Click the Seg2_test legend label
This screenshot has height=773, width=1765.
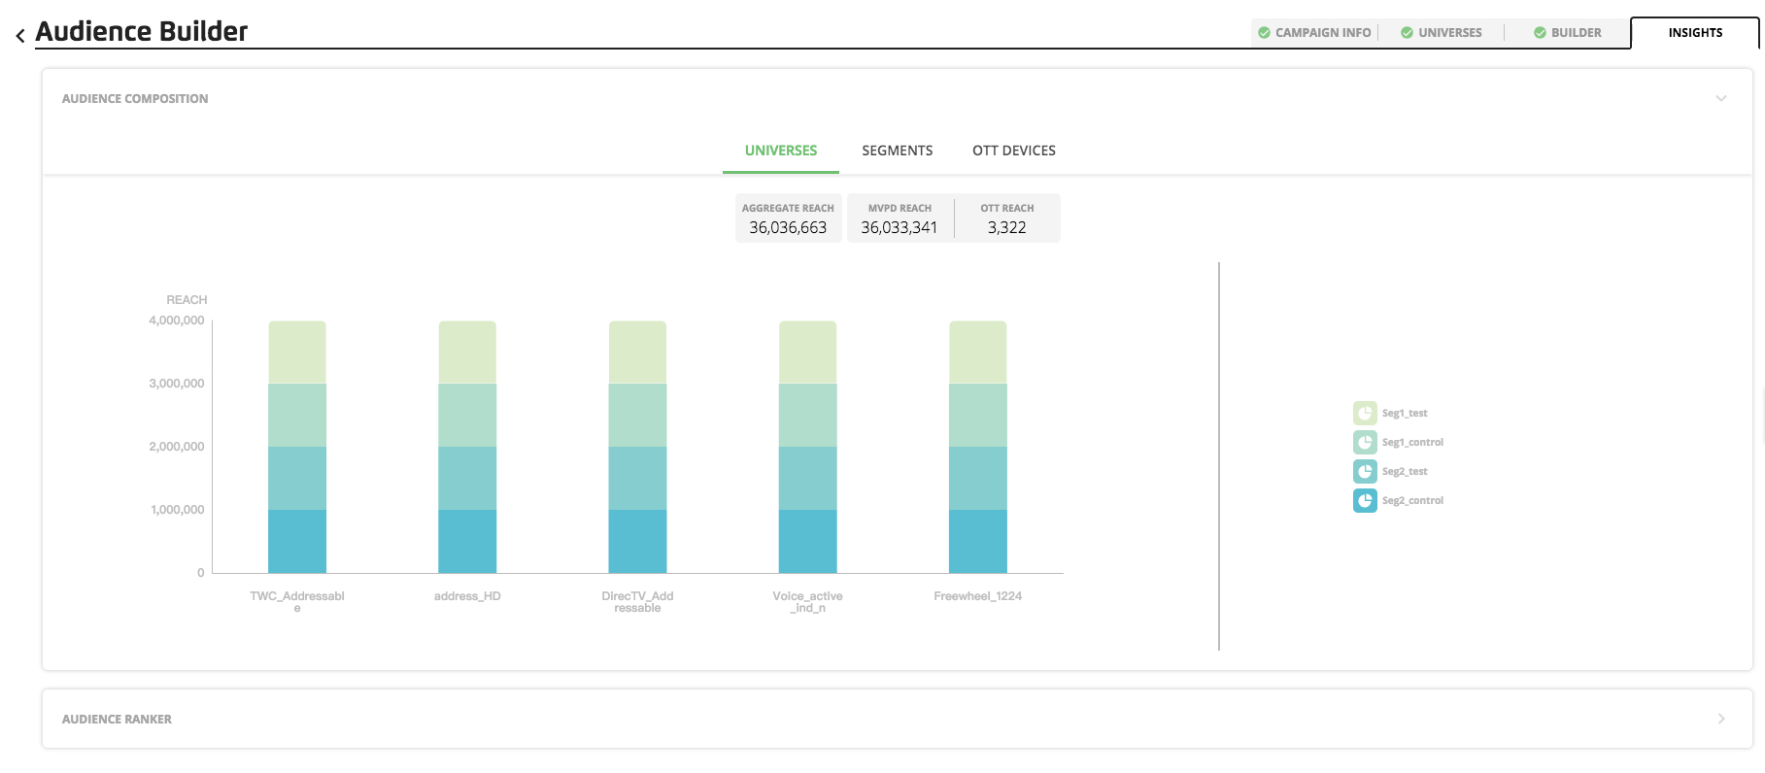(1405, 471)
